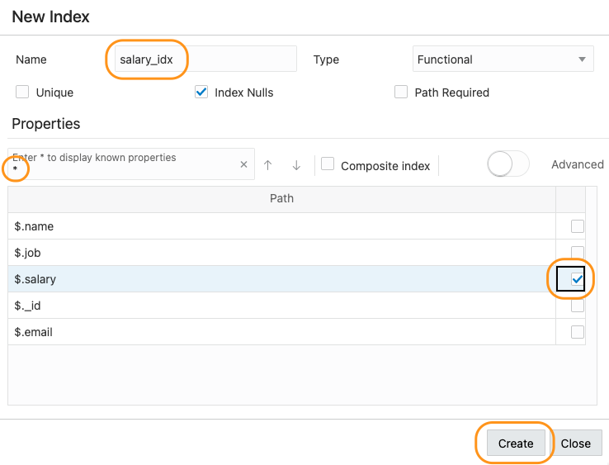Move selected property up with arrow

tap(268, 165)
